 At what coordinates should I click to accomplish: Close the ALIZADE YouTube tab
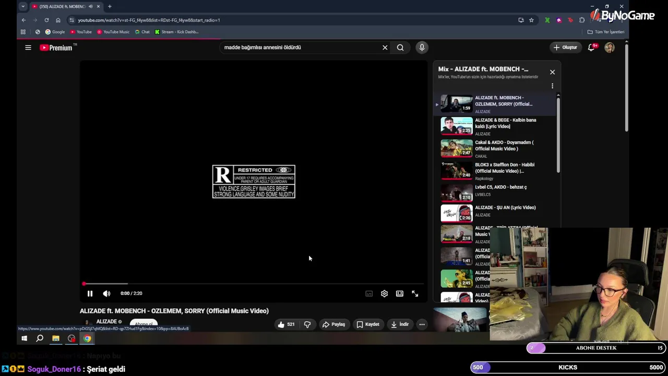98,6
